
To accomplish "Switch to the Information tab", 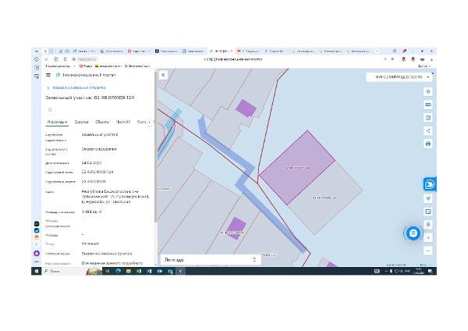I will [57, 122].
